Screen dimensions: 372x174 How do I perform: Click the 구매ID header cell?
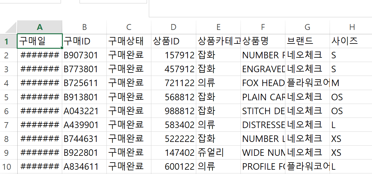click(84, 41)
